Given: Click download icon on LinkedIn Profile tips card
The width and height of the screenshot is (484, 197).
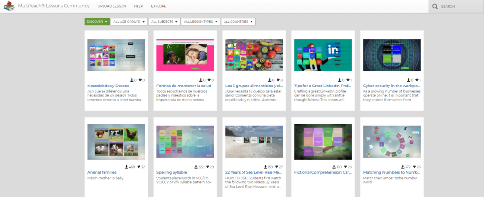Looking at the screenshot, I should [x=339, y=80].
